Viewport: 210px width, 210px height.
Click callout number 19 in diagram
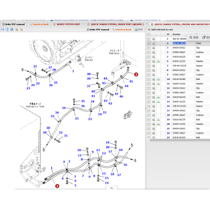(x=107, y=142)
